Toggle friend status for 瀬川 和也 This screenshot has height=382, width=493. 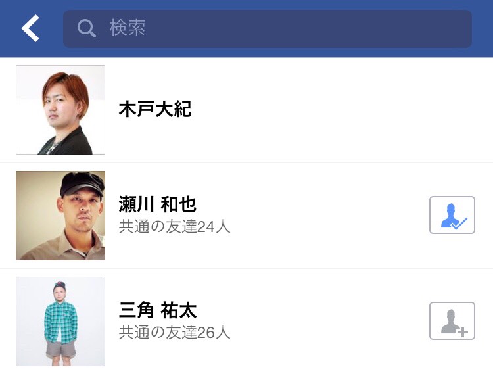click(452, 215)
